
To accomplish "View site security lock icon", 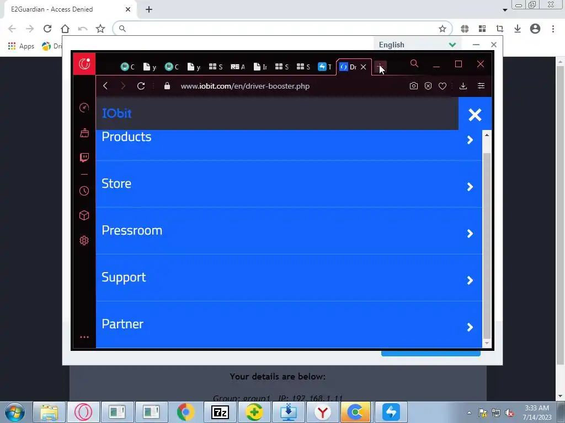I will [x=167, y=86].
